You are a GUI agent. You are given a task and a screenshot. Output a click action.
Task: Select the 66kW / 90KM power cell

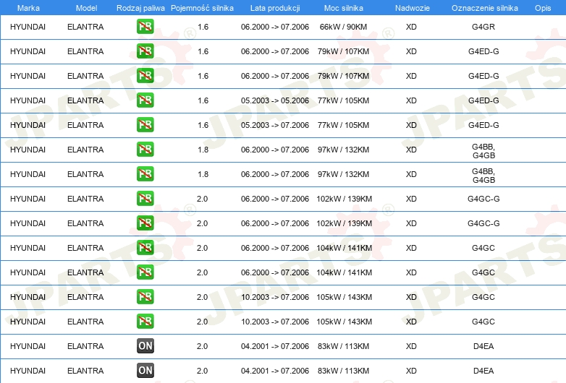(343, 27)
